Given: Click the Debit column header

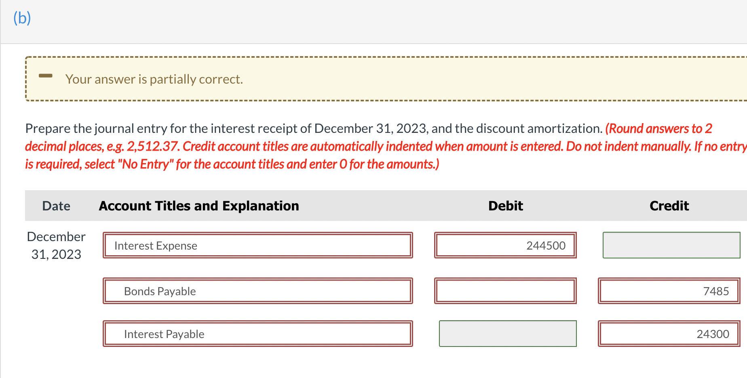Looking at the screenshot, I should click(x=505, y=206).
